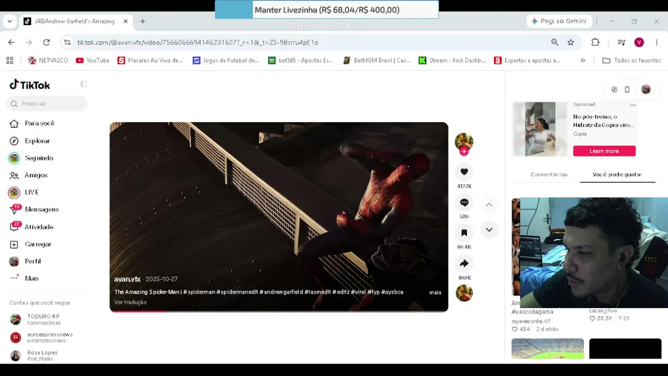Save the video with the bookmark icon

464,233
